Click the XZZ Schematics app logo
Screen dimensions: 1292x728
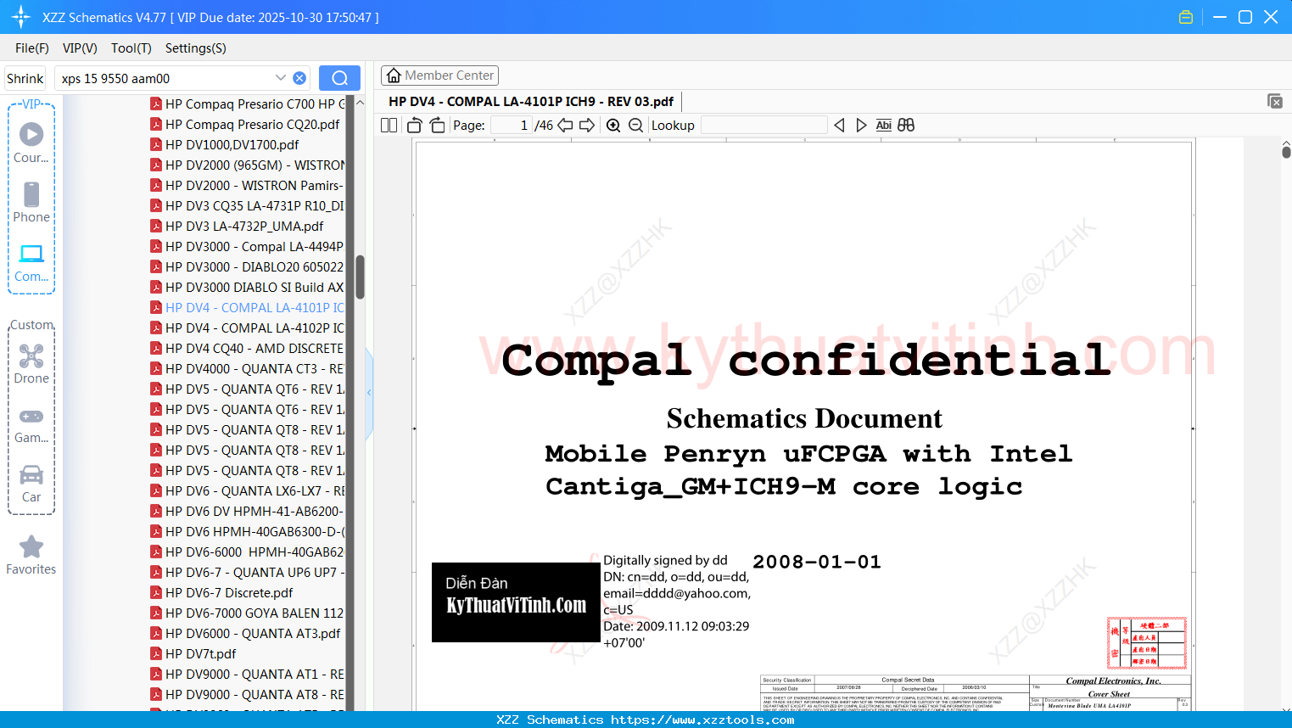click(x=21, y=17)
